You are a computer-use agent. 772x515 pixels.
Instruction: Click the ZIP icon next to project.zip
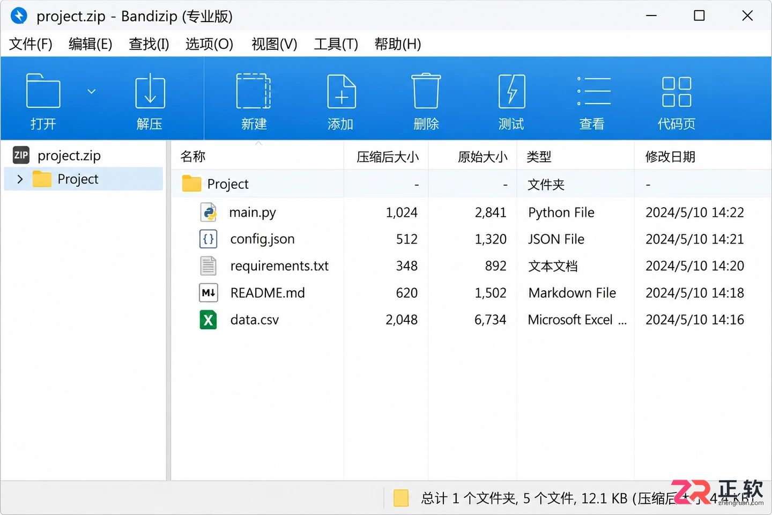21,156
